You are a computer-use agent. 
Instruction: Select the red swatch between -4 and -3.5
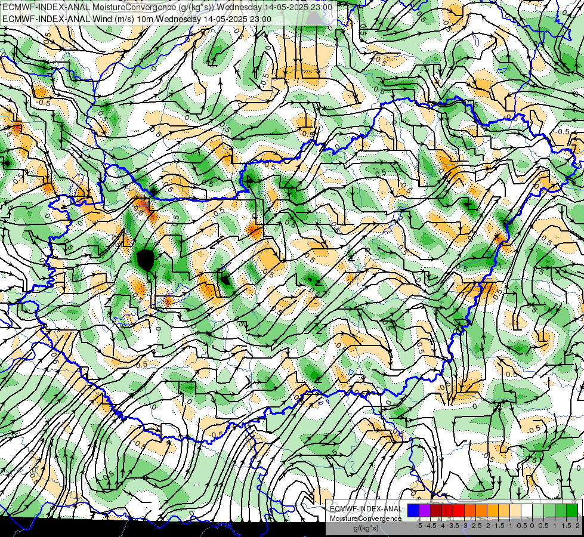click(x=447, y=510)
